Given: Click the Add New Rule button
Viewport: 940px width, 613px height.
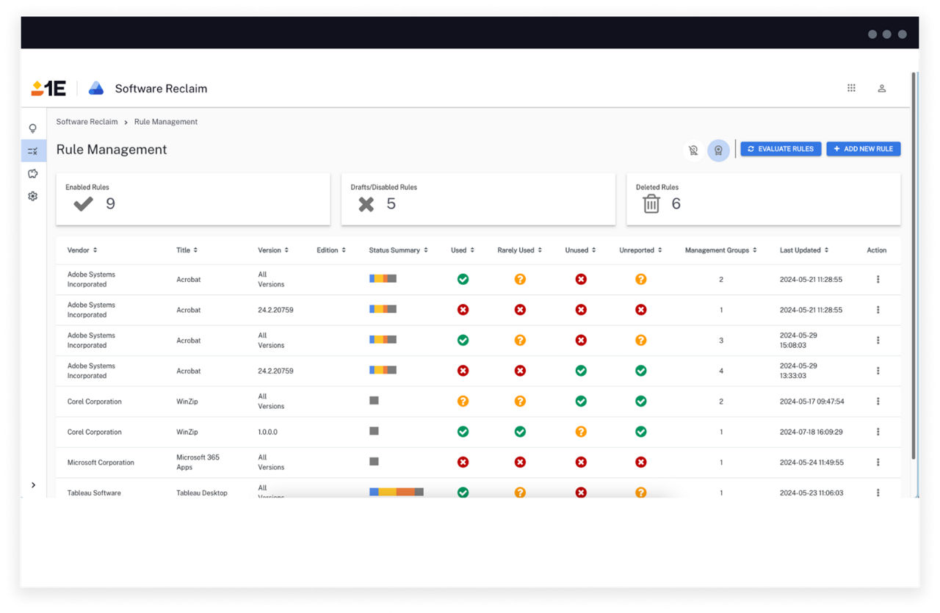Looking at the screenshot, I should pyautogui.click(x=864, y=149).
